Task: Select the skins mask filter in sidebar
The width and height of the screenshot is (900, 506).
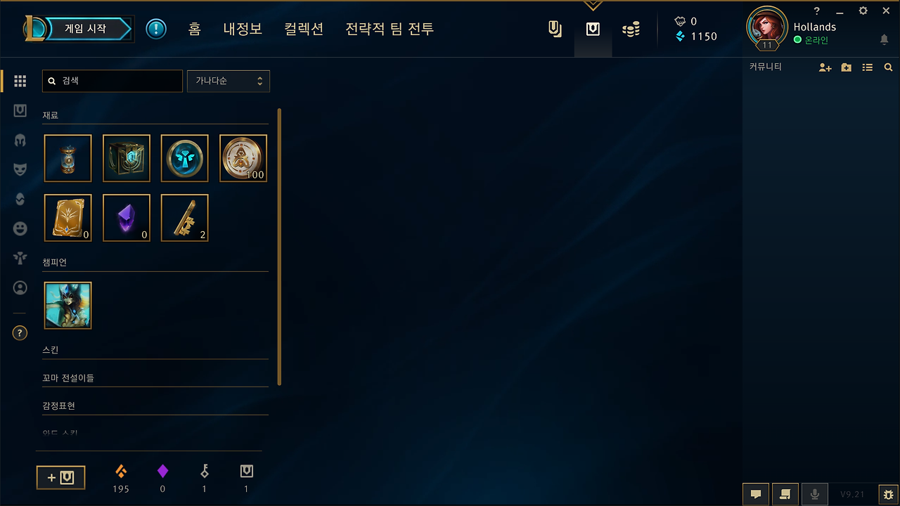Action: pyautogui.click(x=20, y=169)
